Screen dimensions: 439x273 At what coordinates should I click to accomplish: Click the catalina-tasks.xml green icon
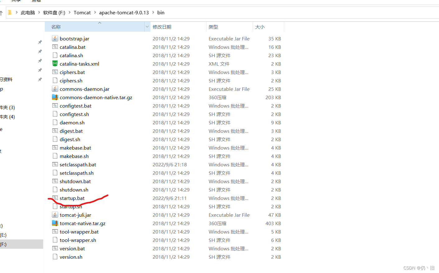[x=55, y=64]
